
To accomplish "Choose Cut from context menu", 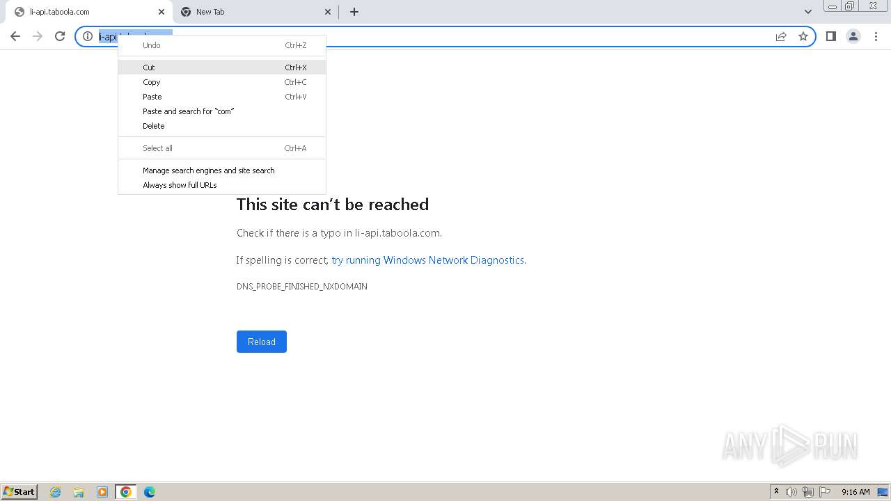I will pyautogui.click(x=222, y=67).
